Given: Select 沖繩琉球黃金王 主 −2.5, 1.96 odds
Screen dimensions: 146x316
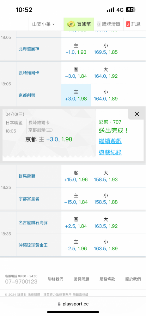Looking at the screenshot, I should pos(76,245).
